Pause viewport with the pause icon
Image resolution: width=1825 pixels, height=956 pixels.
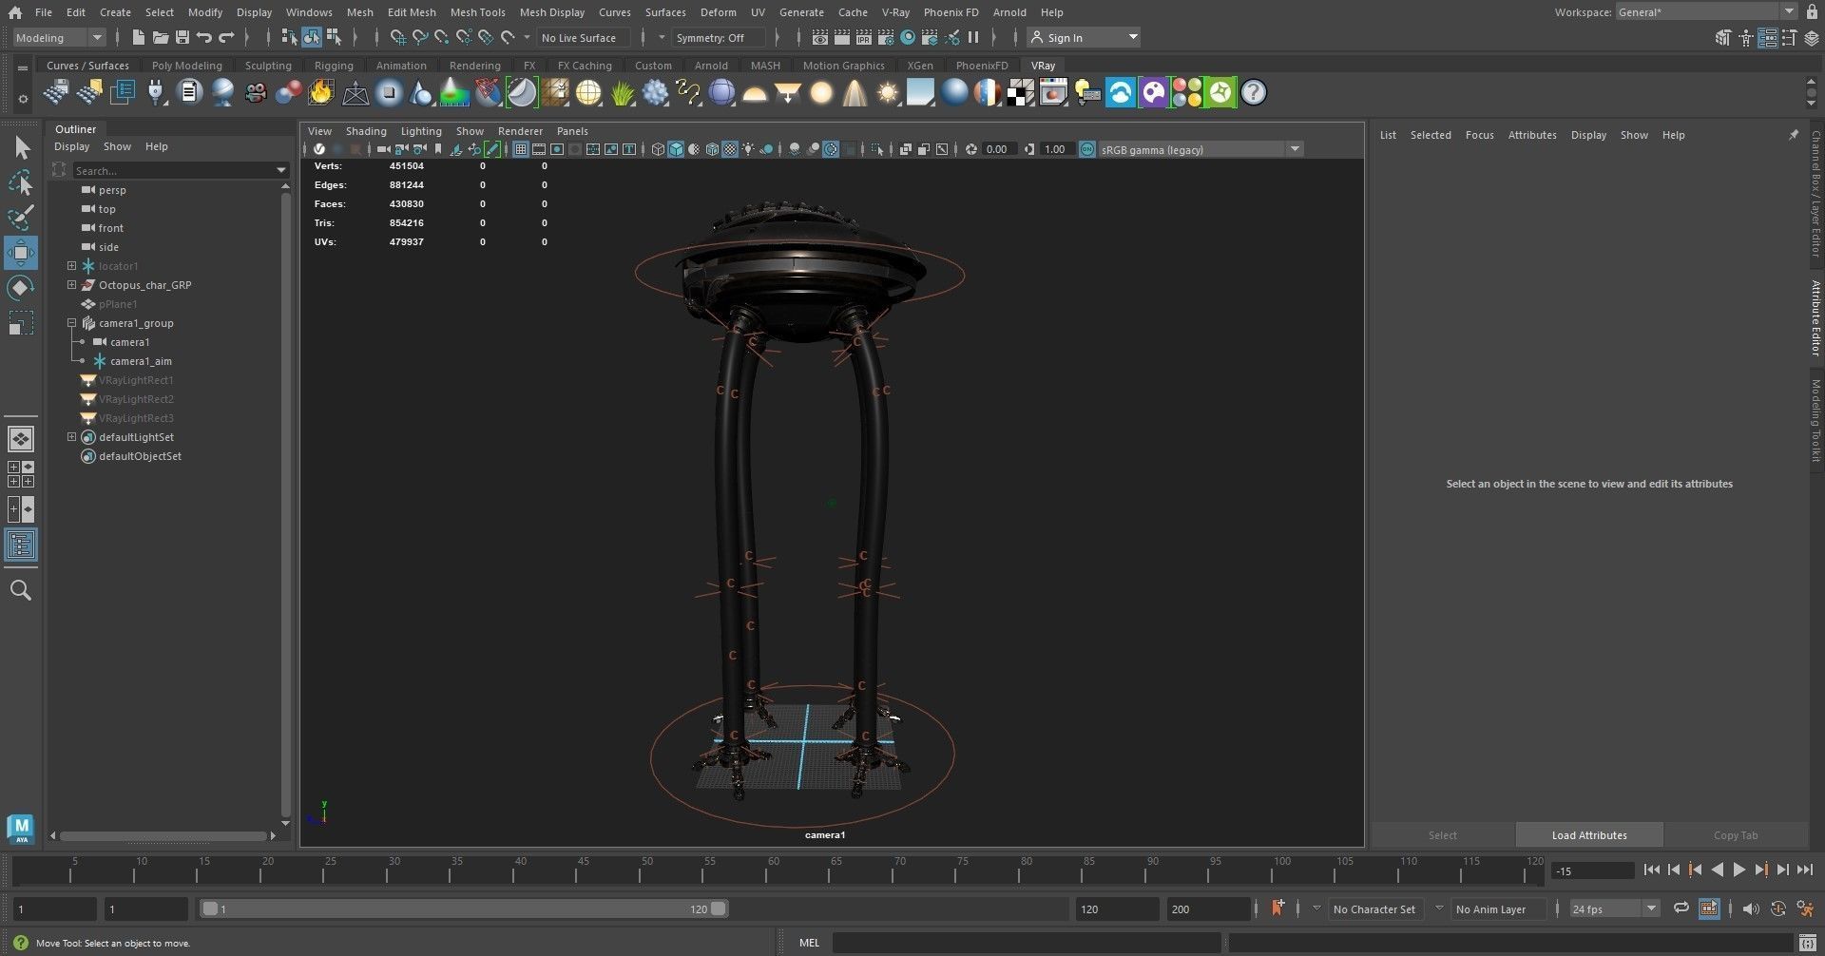[x=973, y=37]
